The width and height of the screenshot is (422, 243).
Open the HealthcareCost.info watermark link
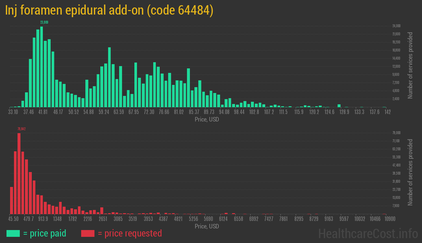[x=368, y=233]
